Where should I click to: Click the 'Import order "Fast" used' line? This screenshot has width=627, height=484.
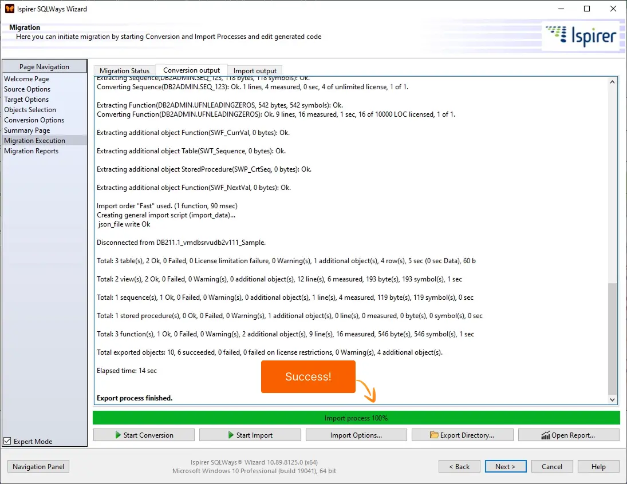click(x=167, y=206)
